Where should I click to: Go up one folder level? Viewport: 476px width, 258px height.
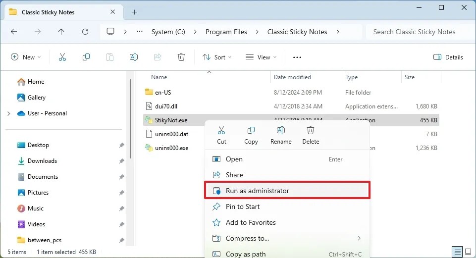click(x=61, y=32)
